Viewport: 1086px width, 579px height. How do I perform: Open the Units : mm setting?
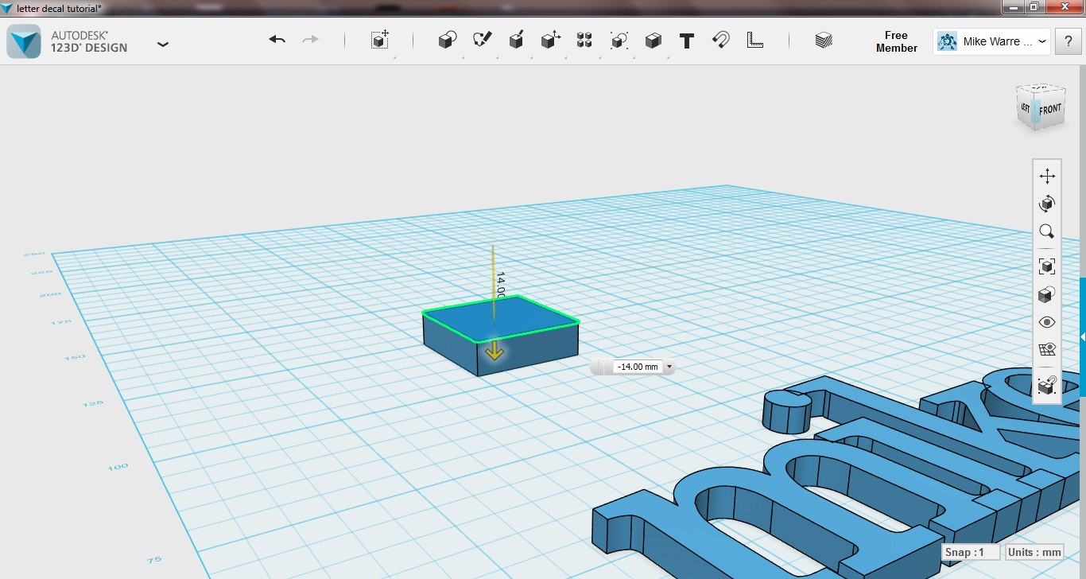pos(1034,552)
